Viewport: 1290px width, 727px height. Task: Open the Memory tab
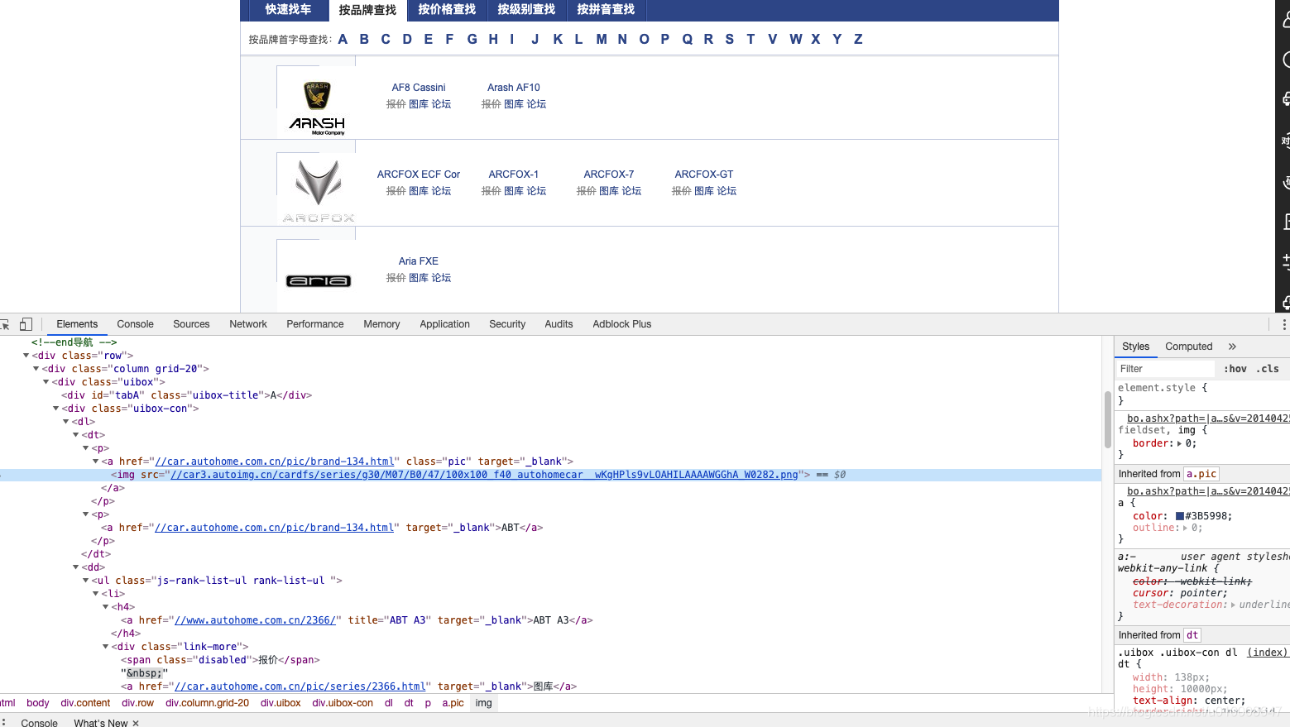pyautogui.click(x=381, y=324)
